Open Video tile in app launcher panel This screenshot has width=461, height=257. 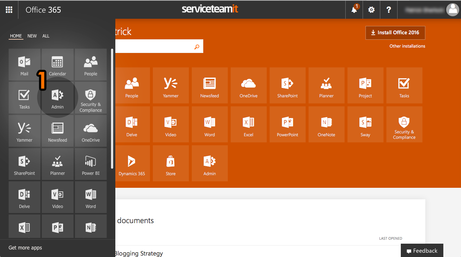click(58, 197)
